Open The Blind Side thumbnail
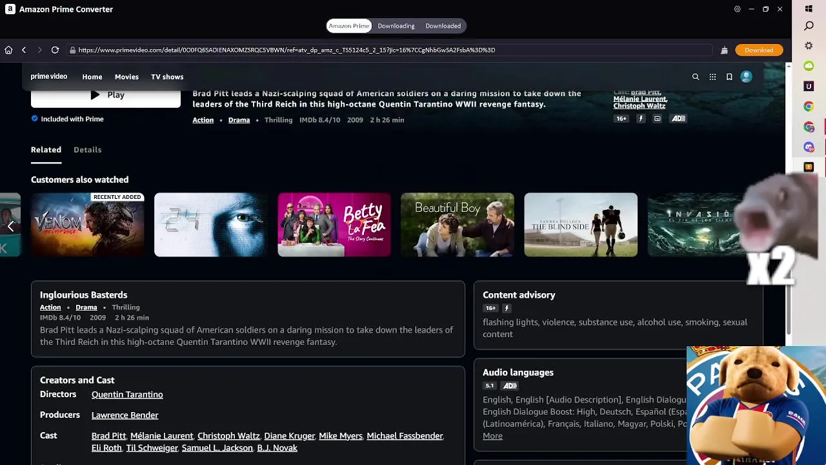The width and height of the screenshot is (826, 465). [x=581, y=225]
